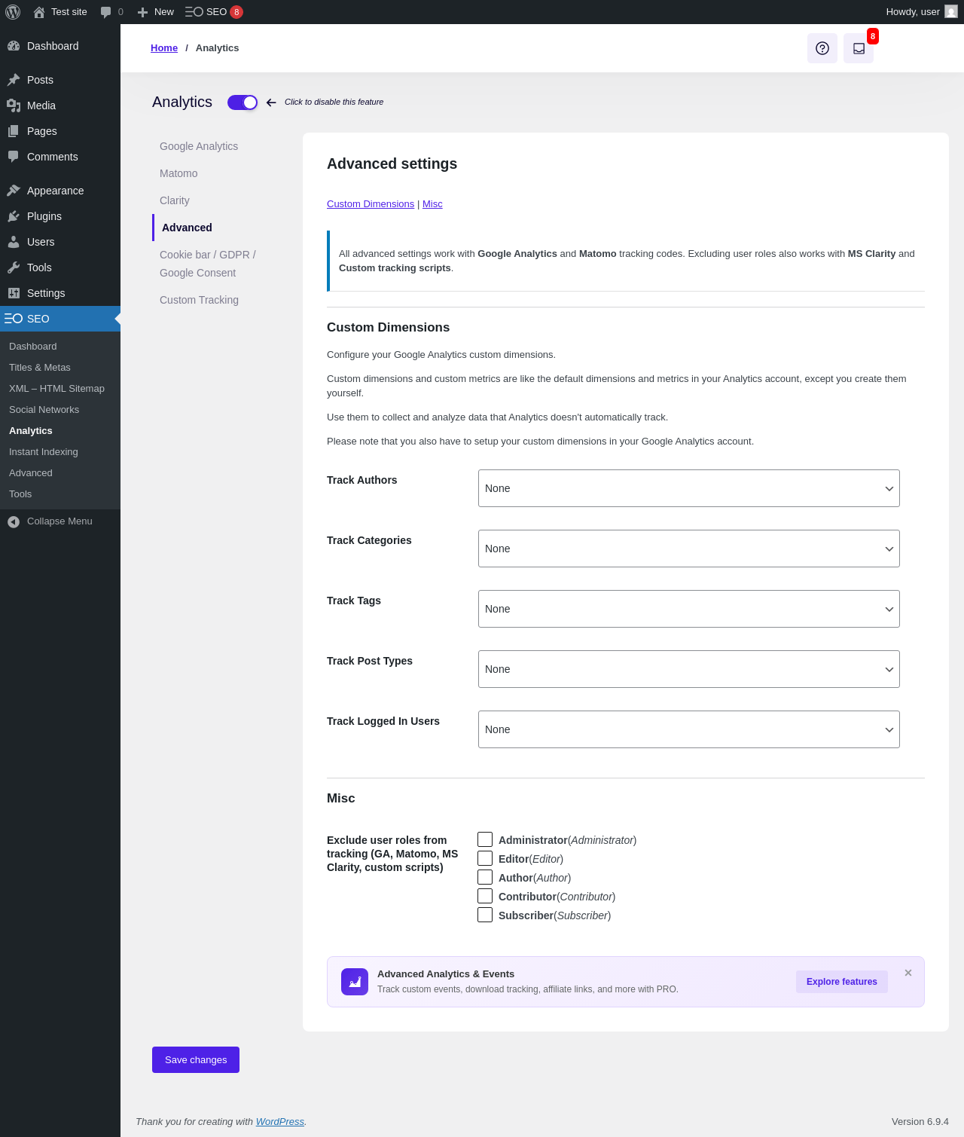Open the Track Logged In Users dropdown

tap(688, 729)
